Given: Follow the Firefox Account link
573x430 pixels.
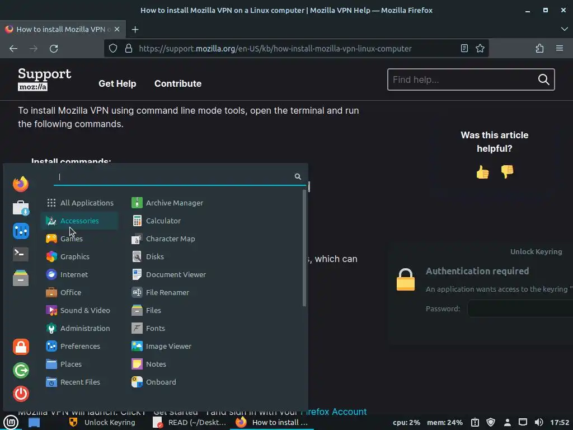Looking at the screenshot, I should [334, 412].
